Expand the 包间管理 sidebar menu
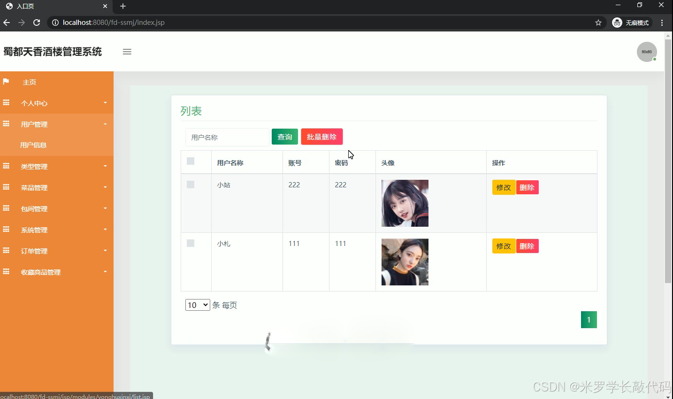Viewport: 673px width, 399px height. coord(57,209)
